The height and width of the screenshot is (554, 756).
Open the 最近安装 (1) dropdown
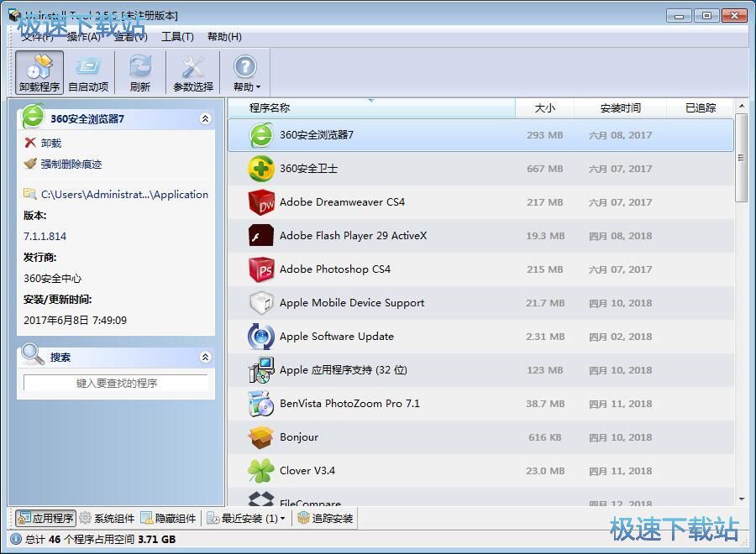[246, 519]
